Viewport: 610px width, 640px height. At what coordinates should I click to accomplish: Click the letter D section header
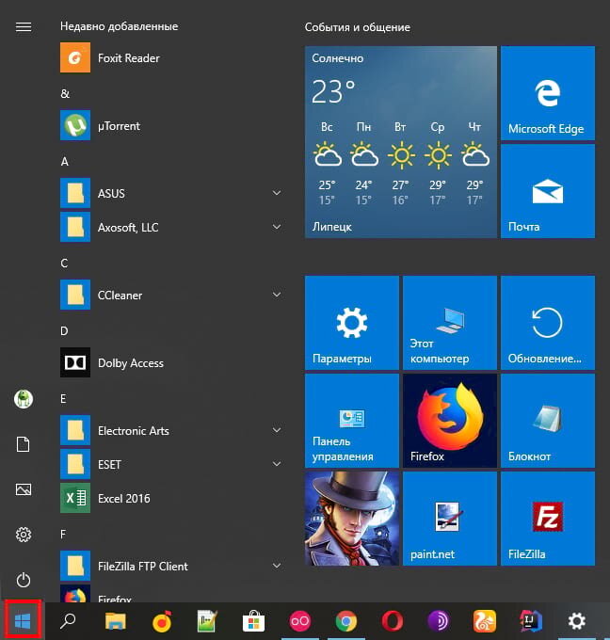[x=64, y=331]
